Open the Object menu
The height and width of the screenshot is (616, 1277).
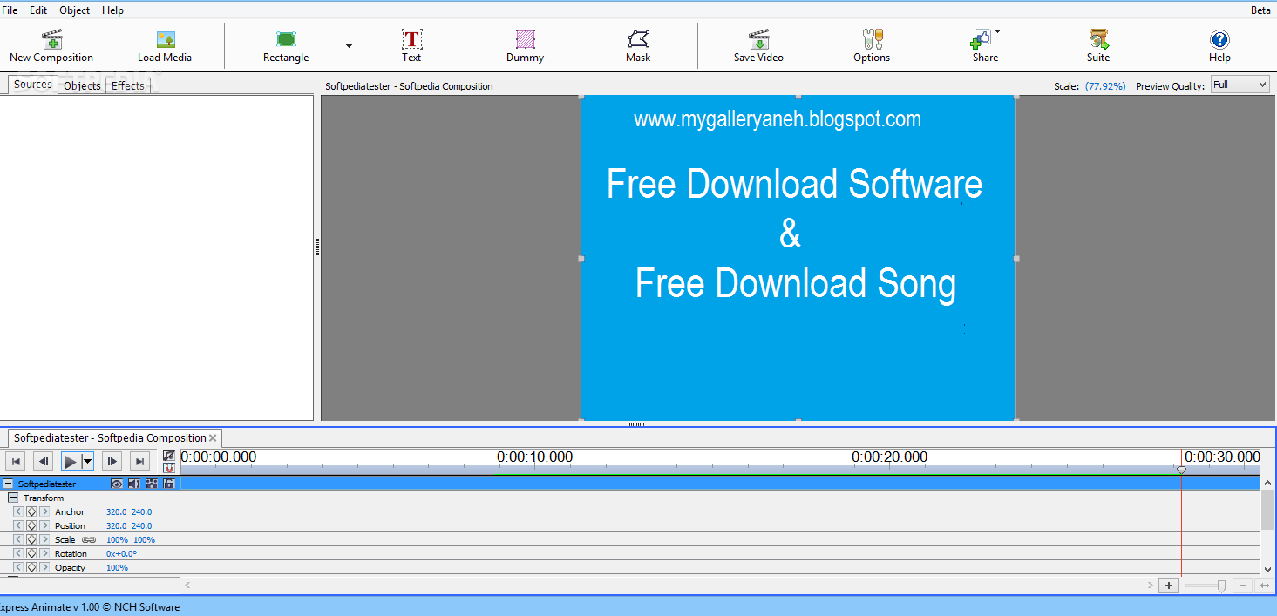point(73,10)
